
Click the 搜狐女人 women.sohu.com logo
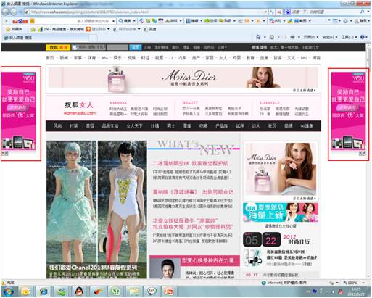tap(79, 108)
